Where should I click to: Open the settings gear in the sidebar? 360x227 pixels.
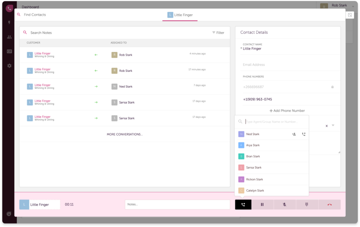tap(9, 65)
